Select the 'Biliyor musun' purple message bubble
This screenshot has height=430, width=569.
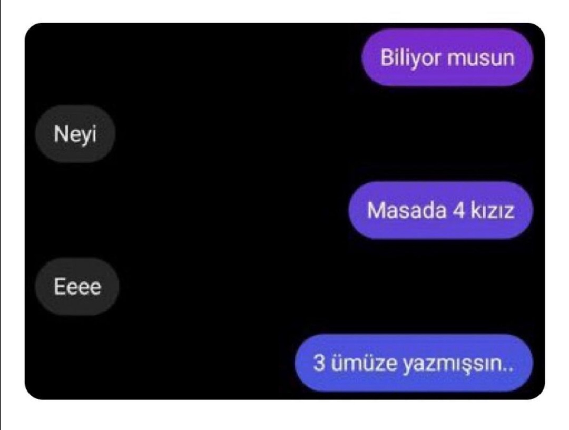tap(447, 57)
